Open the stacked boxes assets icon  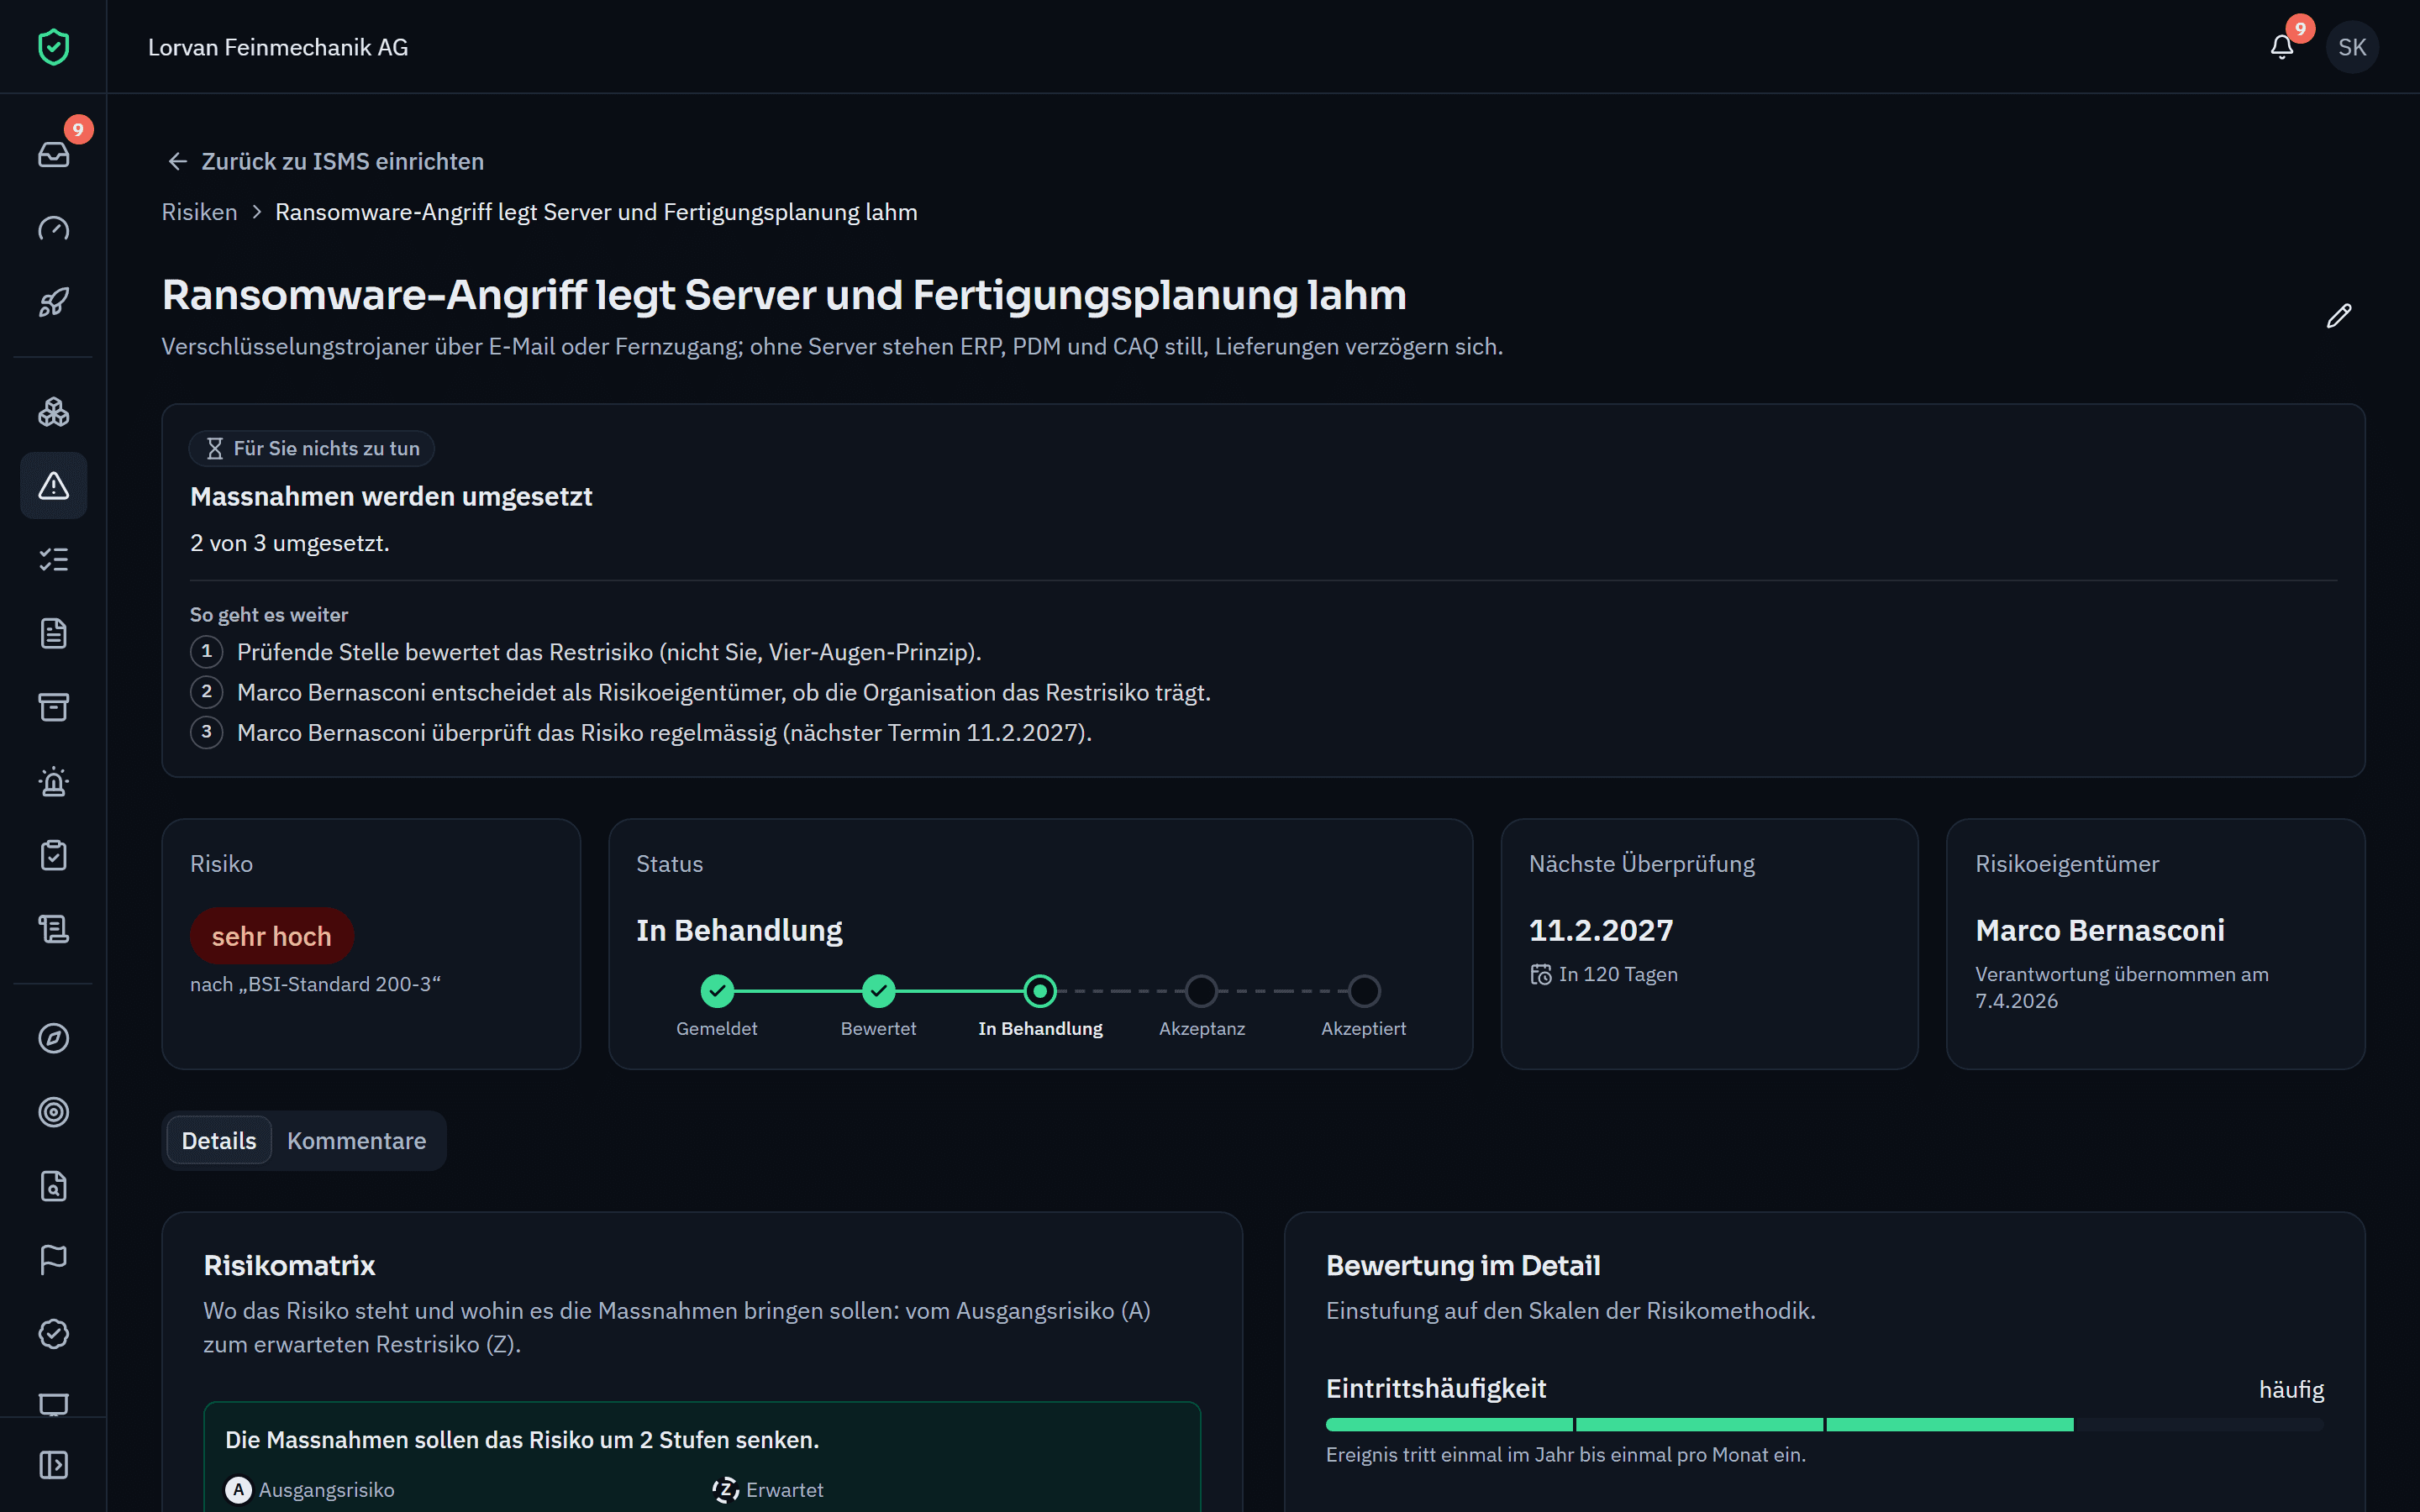tap(53, 412)
